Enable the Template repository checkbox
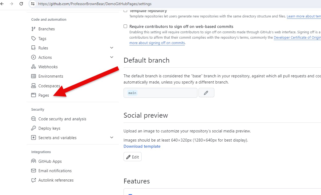The image size is (321, 195). (x=125, y=10)
